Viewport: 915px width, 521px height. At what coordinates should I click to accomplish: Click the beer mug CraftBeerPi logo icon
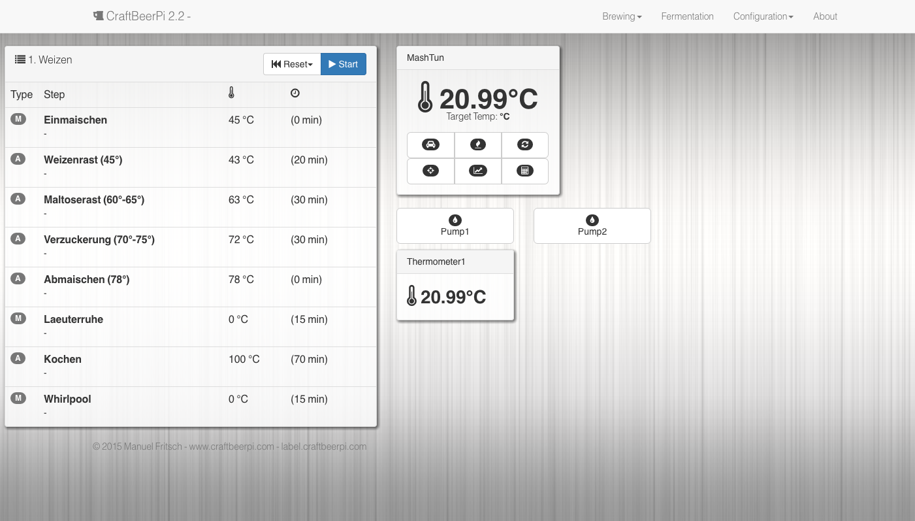pos(99,16)
